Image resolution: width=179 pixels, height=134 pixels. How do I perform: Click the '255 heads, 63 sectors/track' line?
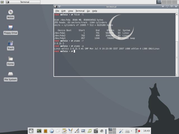click(81, 22)
